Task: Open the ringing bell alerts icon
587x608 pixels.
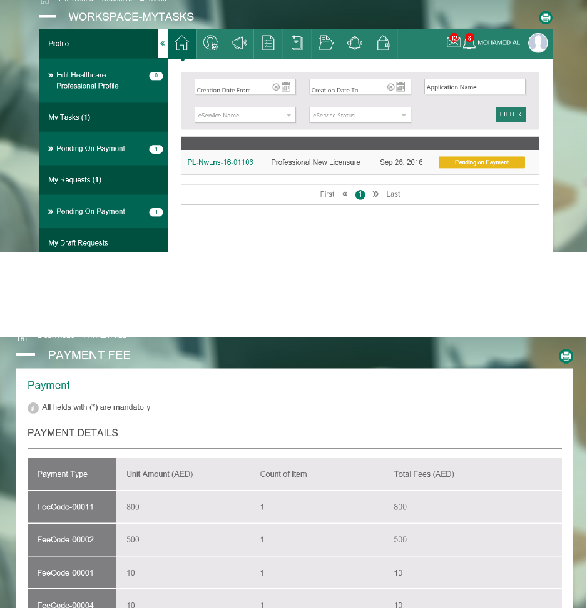Action: (x=354, y=43)
